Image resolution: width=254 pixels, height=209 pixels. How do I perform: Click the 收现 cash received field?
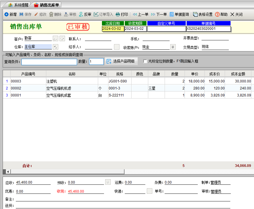pos(86,191)
